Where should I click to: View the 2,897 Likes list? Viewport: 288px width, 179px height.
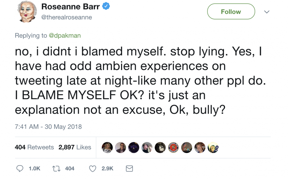[75, 147]
